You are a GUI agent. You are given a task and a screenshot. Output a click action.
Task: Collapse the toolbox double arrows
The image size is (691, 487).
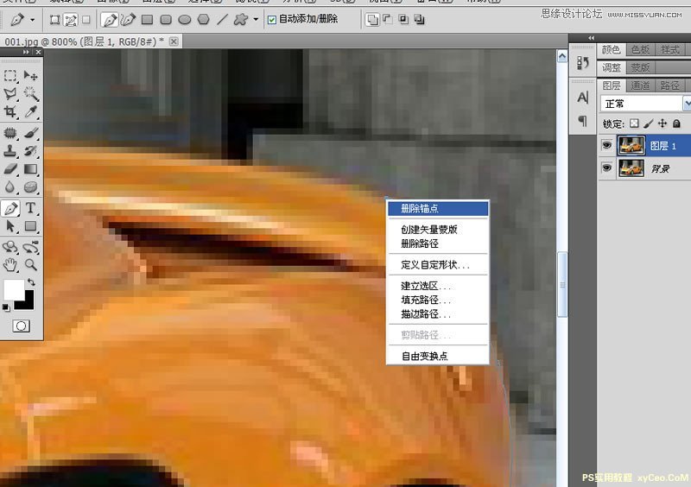26,52
